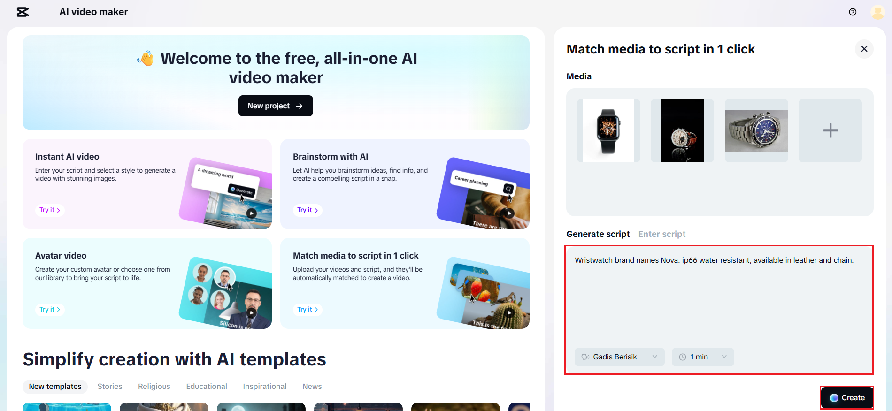Click the New project button
Image resolution: width=892 pixels, height=411 pixels.
point(276,106)
